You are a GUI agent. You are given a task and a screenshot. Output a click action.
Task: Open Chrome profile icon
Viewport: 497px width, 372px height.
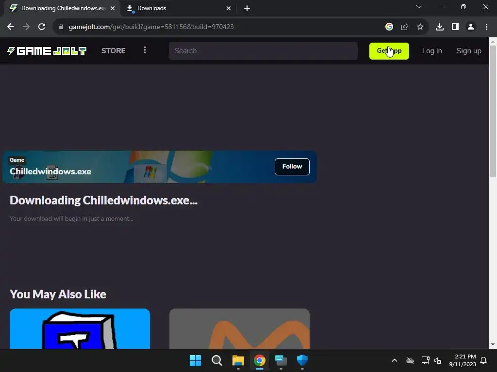471,27
